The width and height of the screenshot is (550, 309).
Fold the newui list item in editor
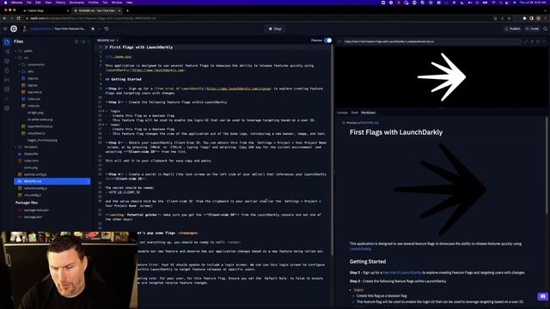click(x=104, y=124)
